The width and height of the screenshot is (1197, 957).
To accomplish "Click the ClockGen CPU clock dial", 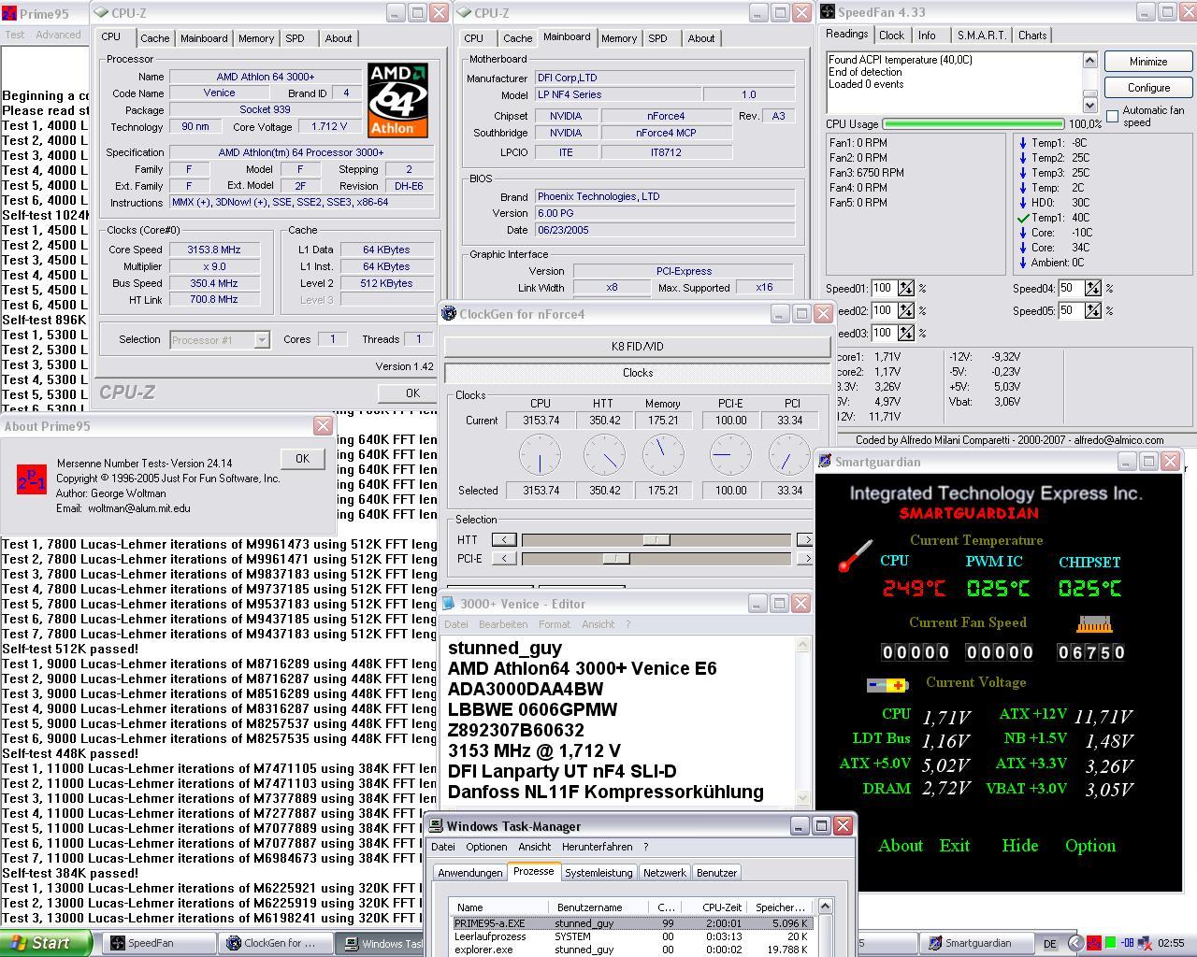I will pyautogui.click(x=540, y=455).
